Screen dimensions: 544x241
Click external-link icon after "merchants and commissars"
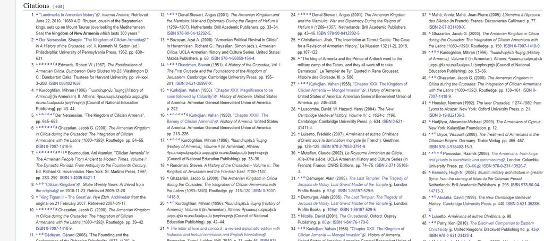point(503,160)
